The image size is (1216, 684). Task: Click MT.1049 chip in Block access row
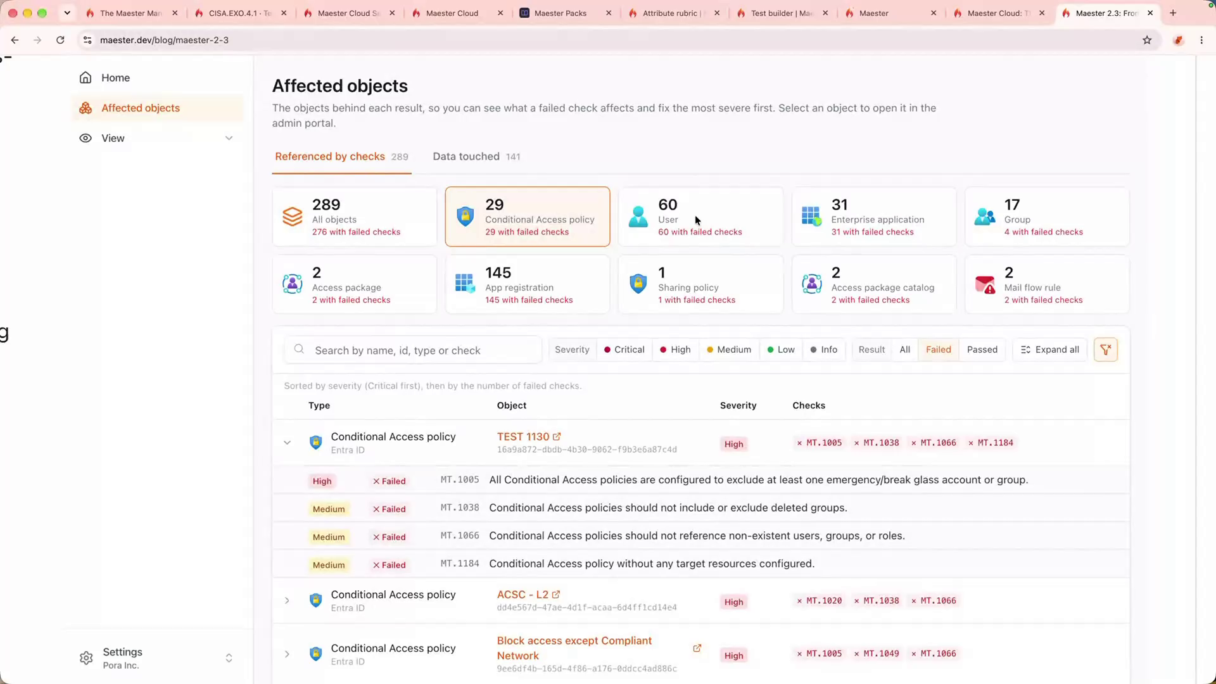coord(876,654)
